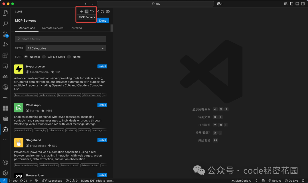Screen dimensions: 308x183
Task: Switch to the Installed tab
Action: [x=76, y=28]
